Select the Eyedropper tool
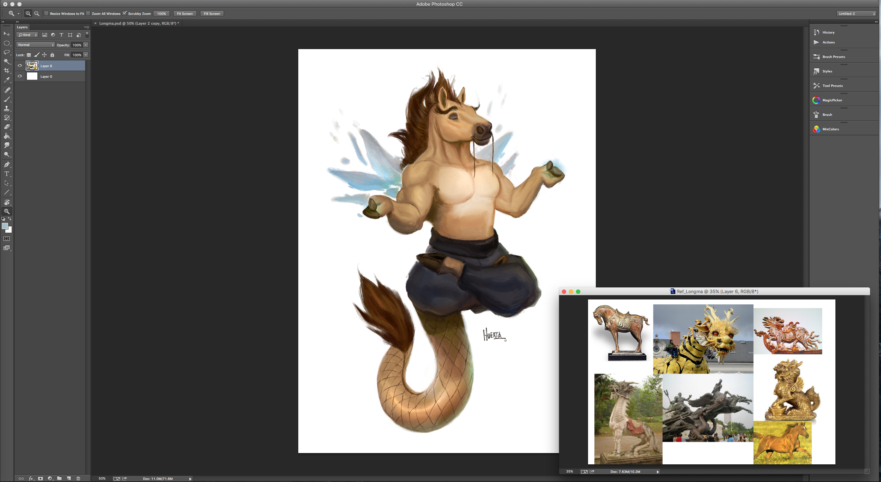The image size is (881, 482). (7, 80)
